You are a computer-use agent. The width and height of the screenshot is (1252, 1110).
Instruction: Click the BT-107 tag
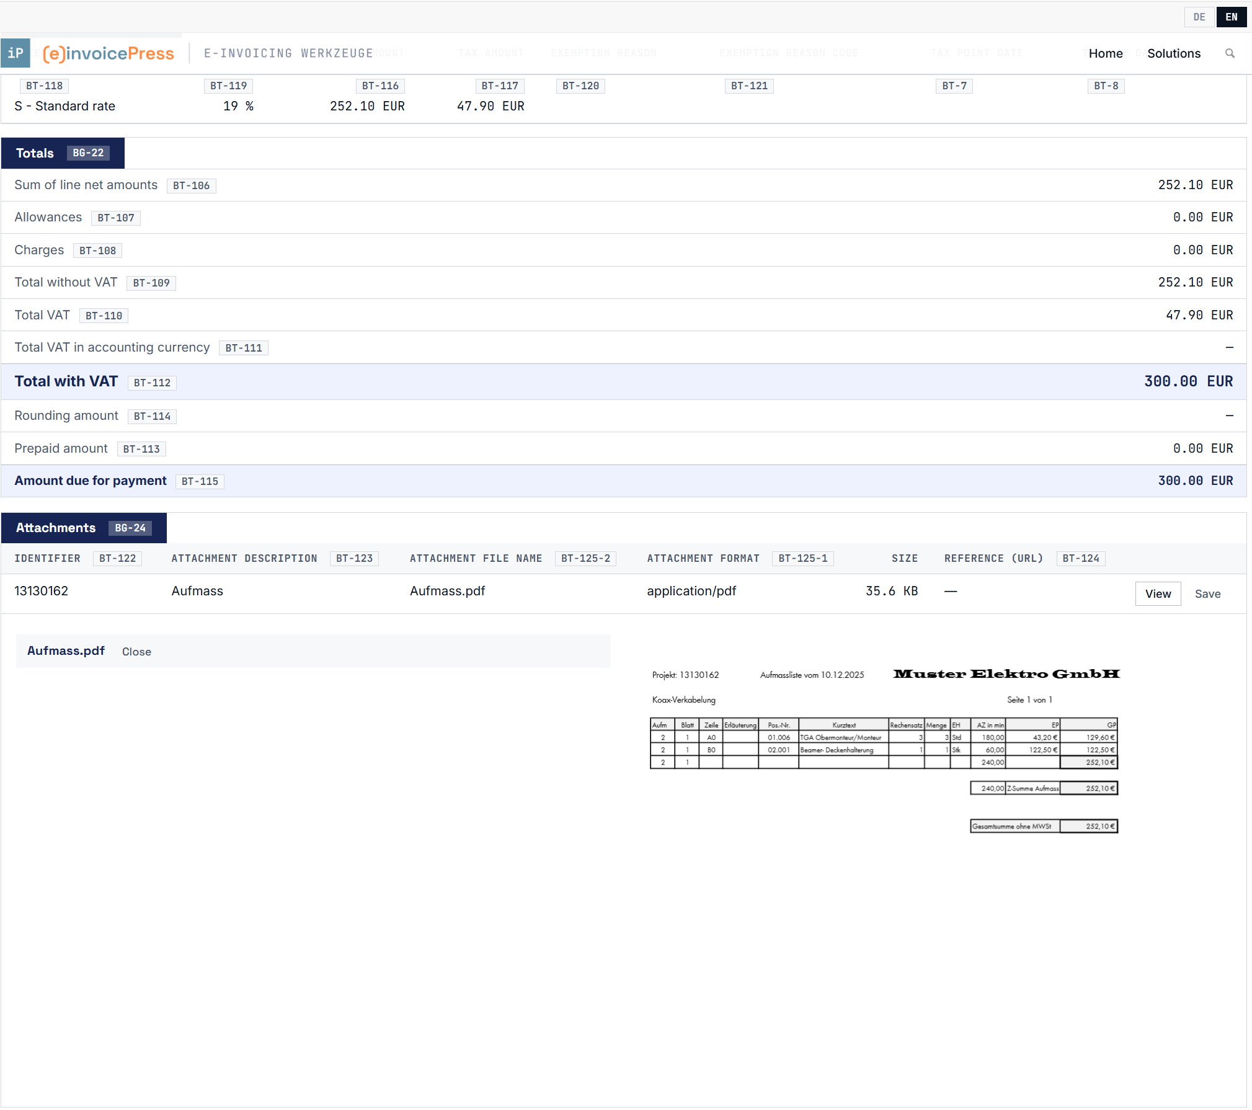(115, 218)
